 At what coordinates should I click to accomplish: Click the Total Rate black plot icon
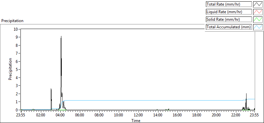258,4
